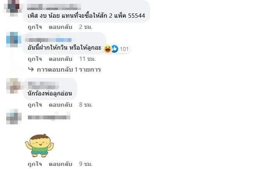The image size is (275, 169).
Task: Reply to the comment ending 55544
Action: click(61, 27)
